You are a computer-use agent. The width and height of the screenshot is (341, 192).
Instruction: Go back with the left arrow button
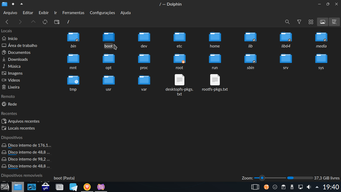(7, 22)
